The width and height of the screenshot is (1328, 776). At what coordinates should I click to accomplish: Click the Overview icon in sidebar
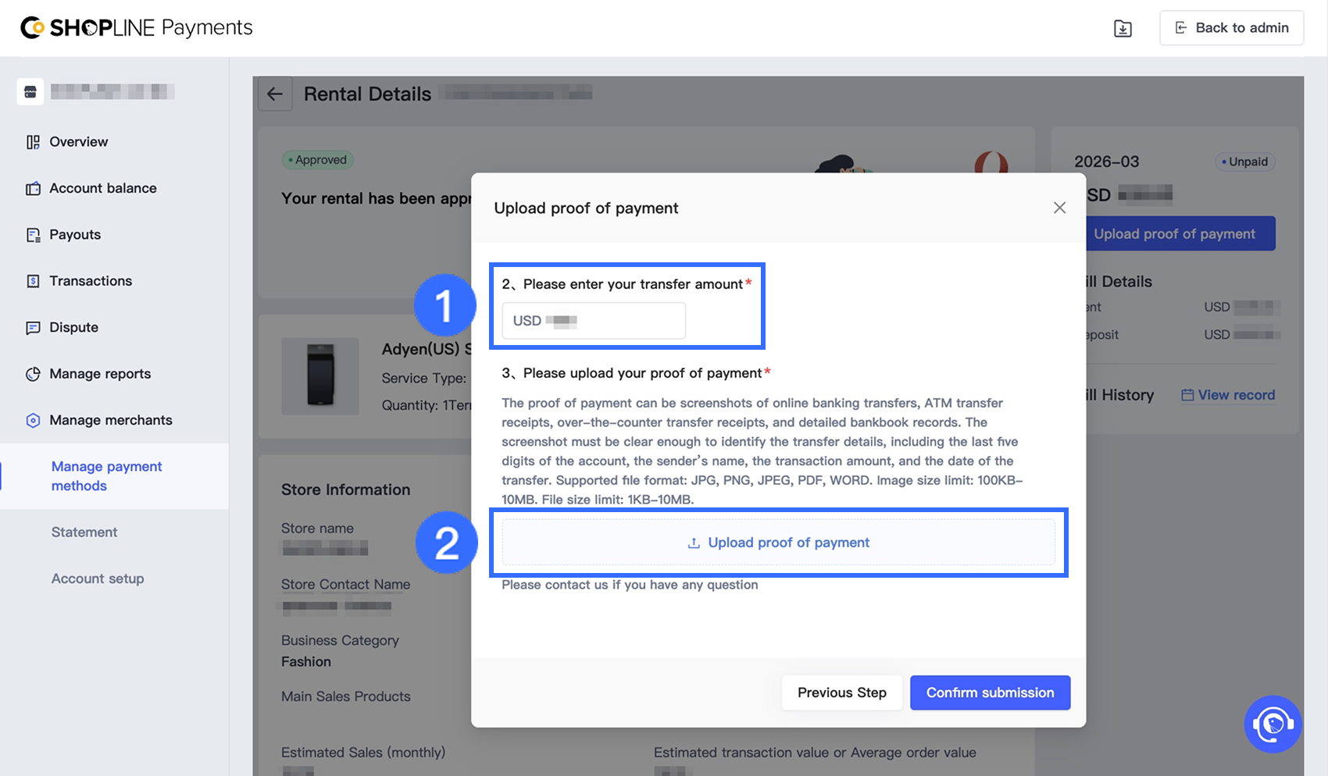[33, 142]
